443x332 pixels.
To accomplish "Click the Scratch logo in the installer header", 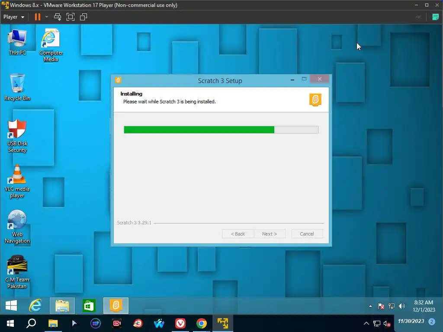I will (x=315, y=100).
